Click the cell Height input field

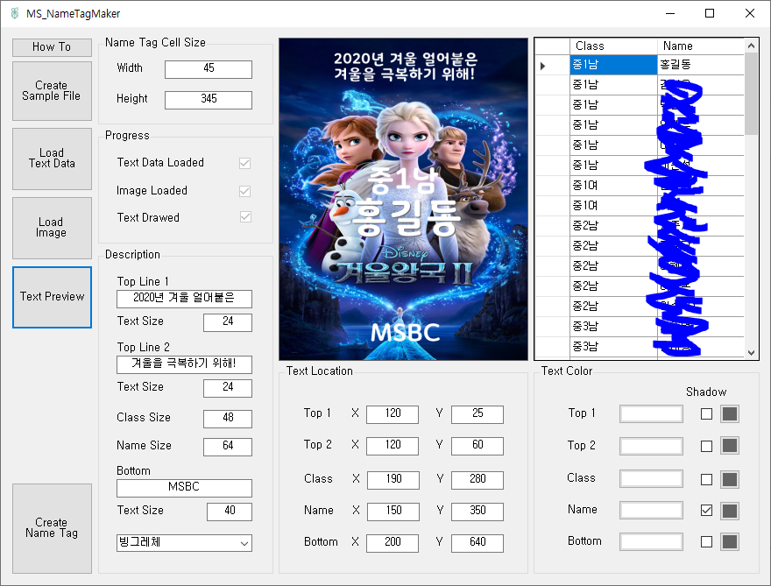pyautogui.click(x=209, y=100)
